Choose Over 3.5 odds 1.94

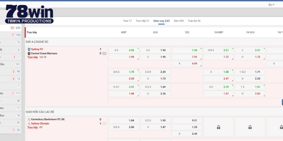click(x=155, y=50)
